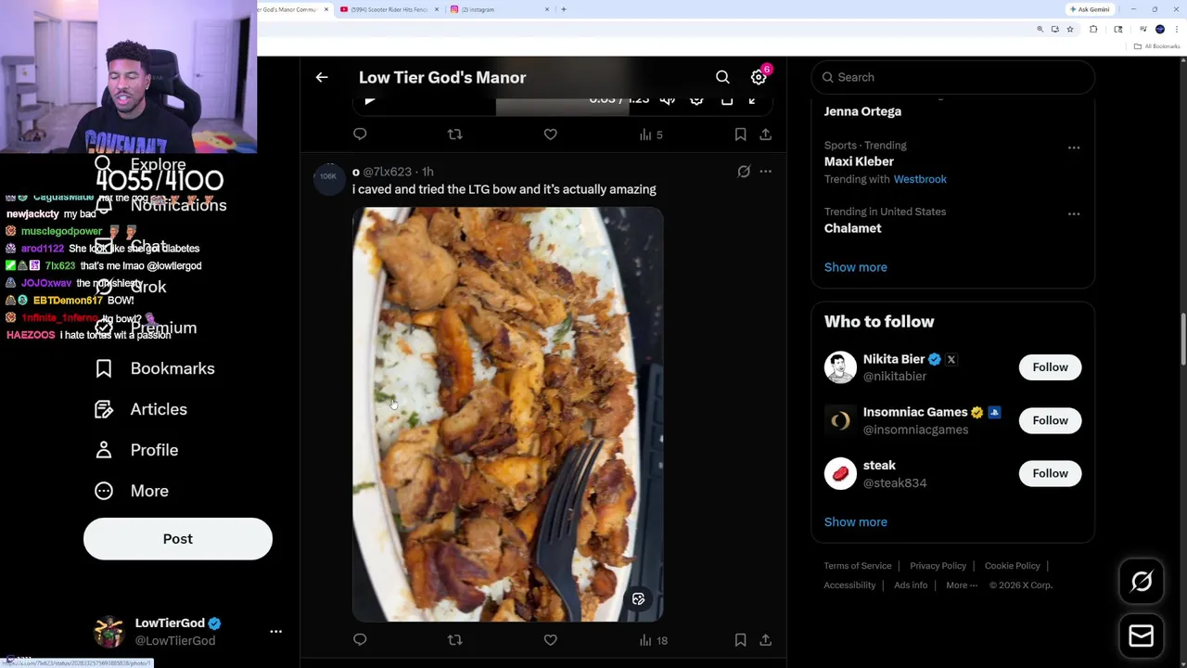The image size is (1187, 668).
Task: Open the Accessibility footer link
Action: [849, 585]
